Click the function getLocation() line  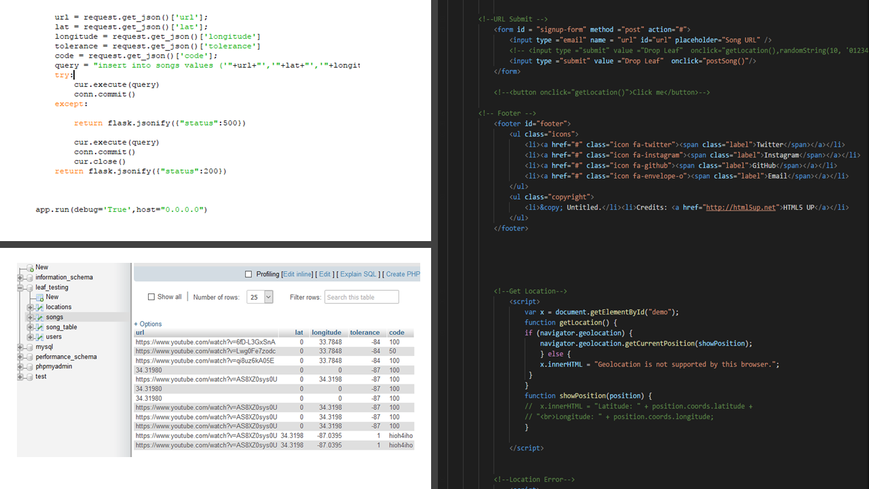click(x=571, y=323)
